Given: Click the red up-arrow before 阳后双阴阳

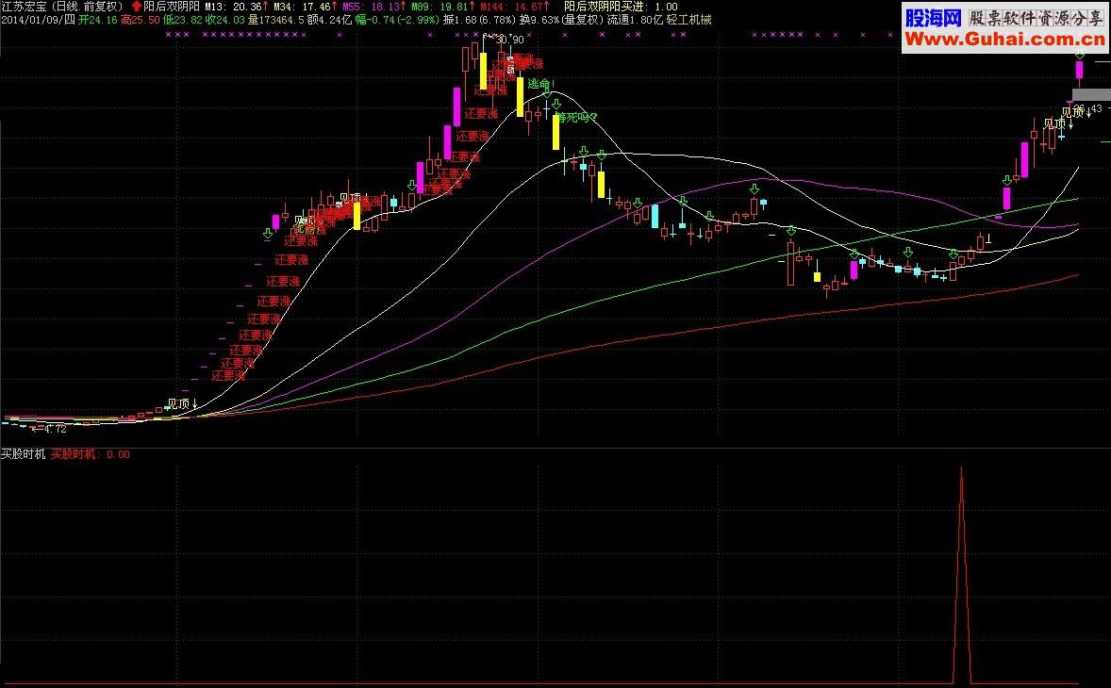Looking at the screenshot, I should point(137,7).
